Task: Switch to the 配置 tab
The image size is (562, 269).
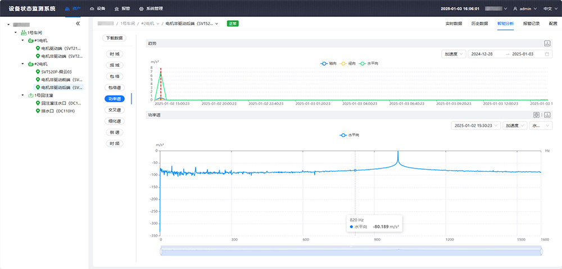Action: click(x=553, y=24)
